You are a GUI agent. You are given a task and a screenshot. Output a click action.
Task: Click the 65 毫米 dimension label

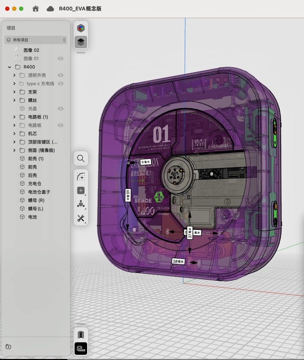(x=128, y=195)
